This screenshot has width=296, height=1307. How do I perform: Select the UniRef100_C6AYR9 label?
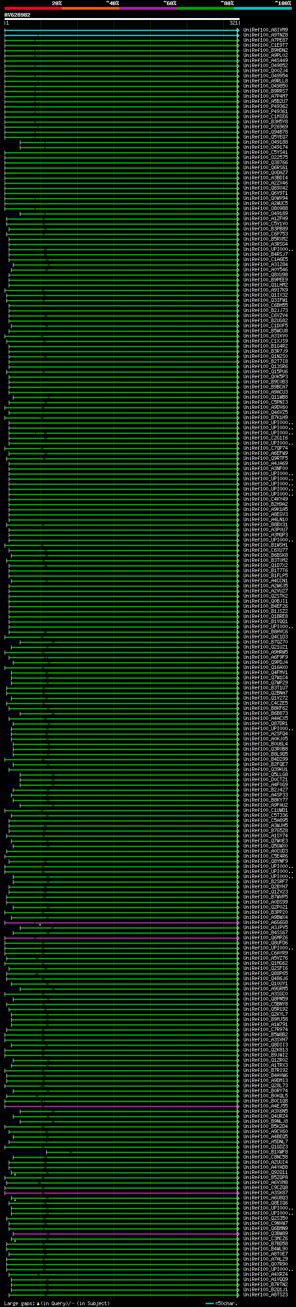pyautogui.click(x=265, y=953)
